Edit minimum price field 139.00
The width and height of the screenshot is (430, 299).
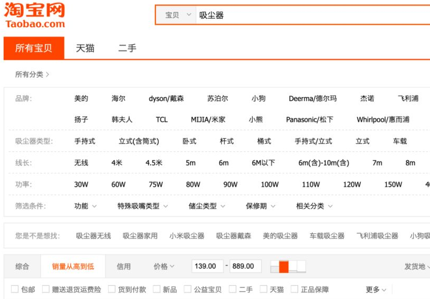coord(207,266)
